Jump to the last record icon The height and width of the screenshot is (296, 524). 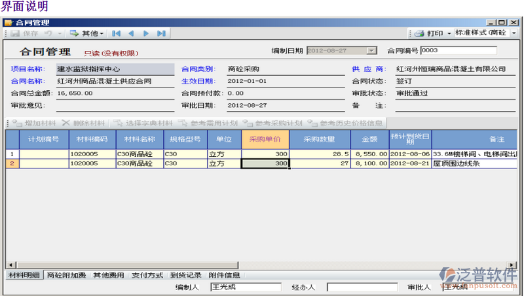(x=161, y=33)
